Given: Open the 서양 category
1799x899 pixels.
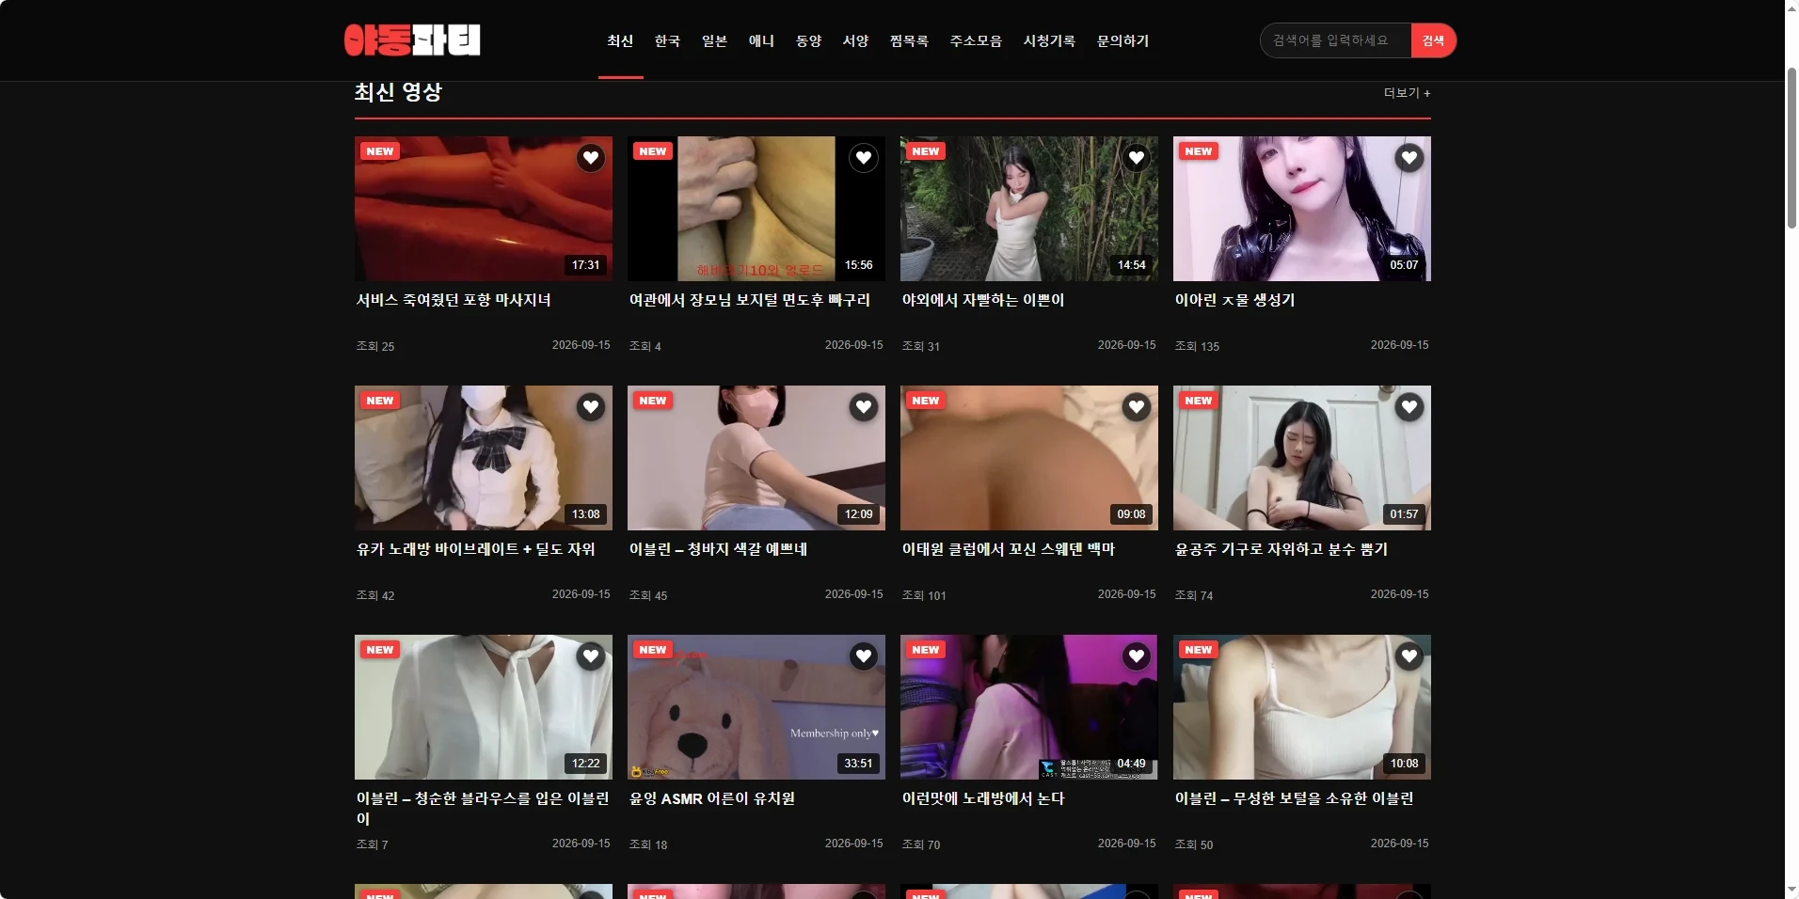Looking at the screenshot, I should click(x=855, y=40).
